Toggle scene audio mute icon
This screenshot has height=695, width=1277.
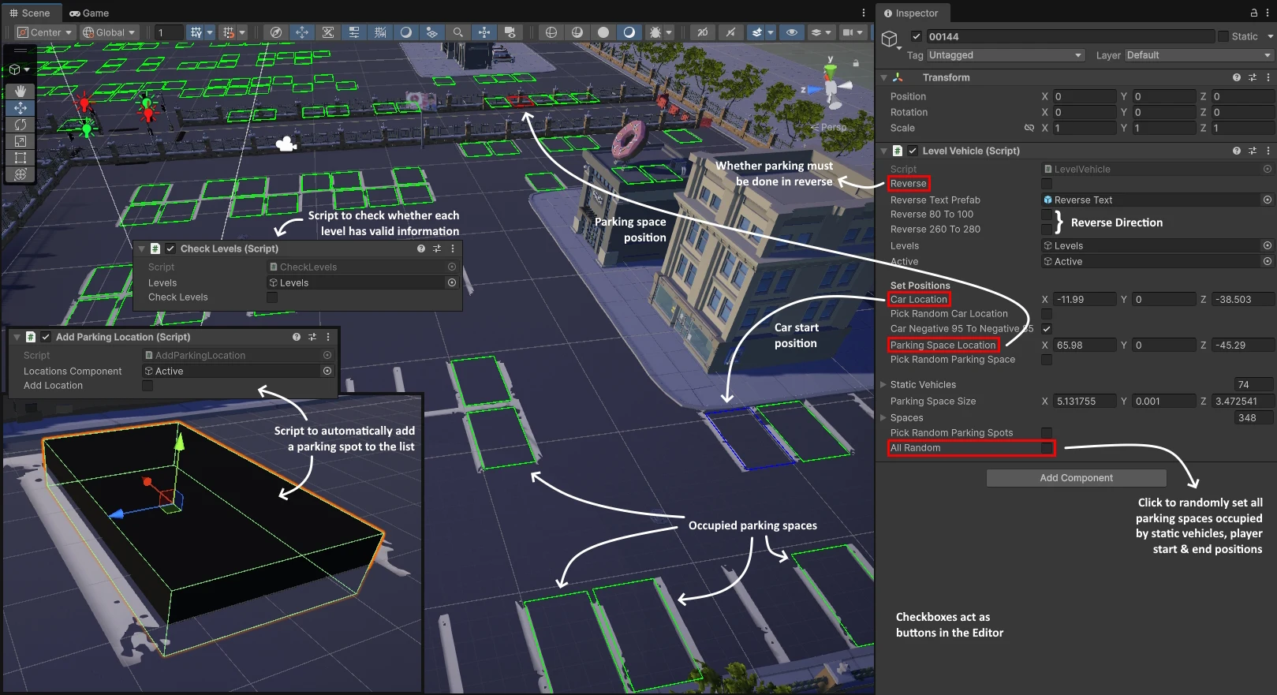tap(730, 32)
